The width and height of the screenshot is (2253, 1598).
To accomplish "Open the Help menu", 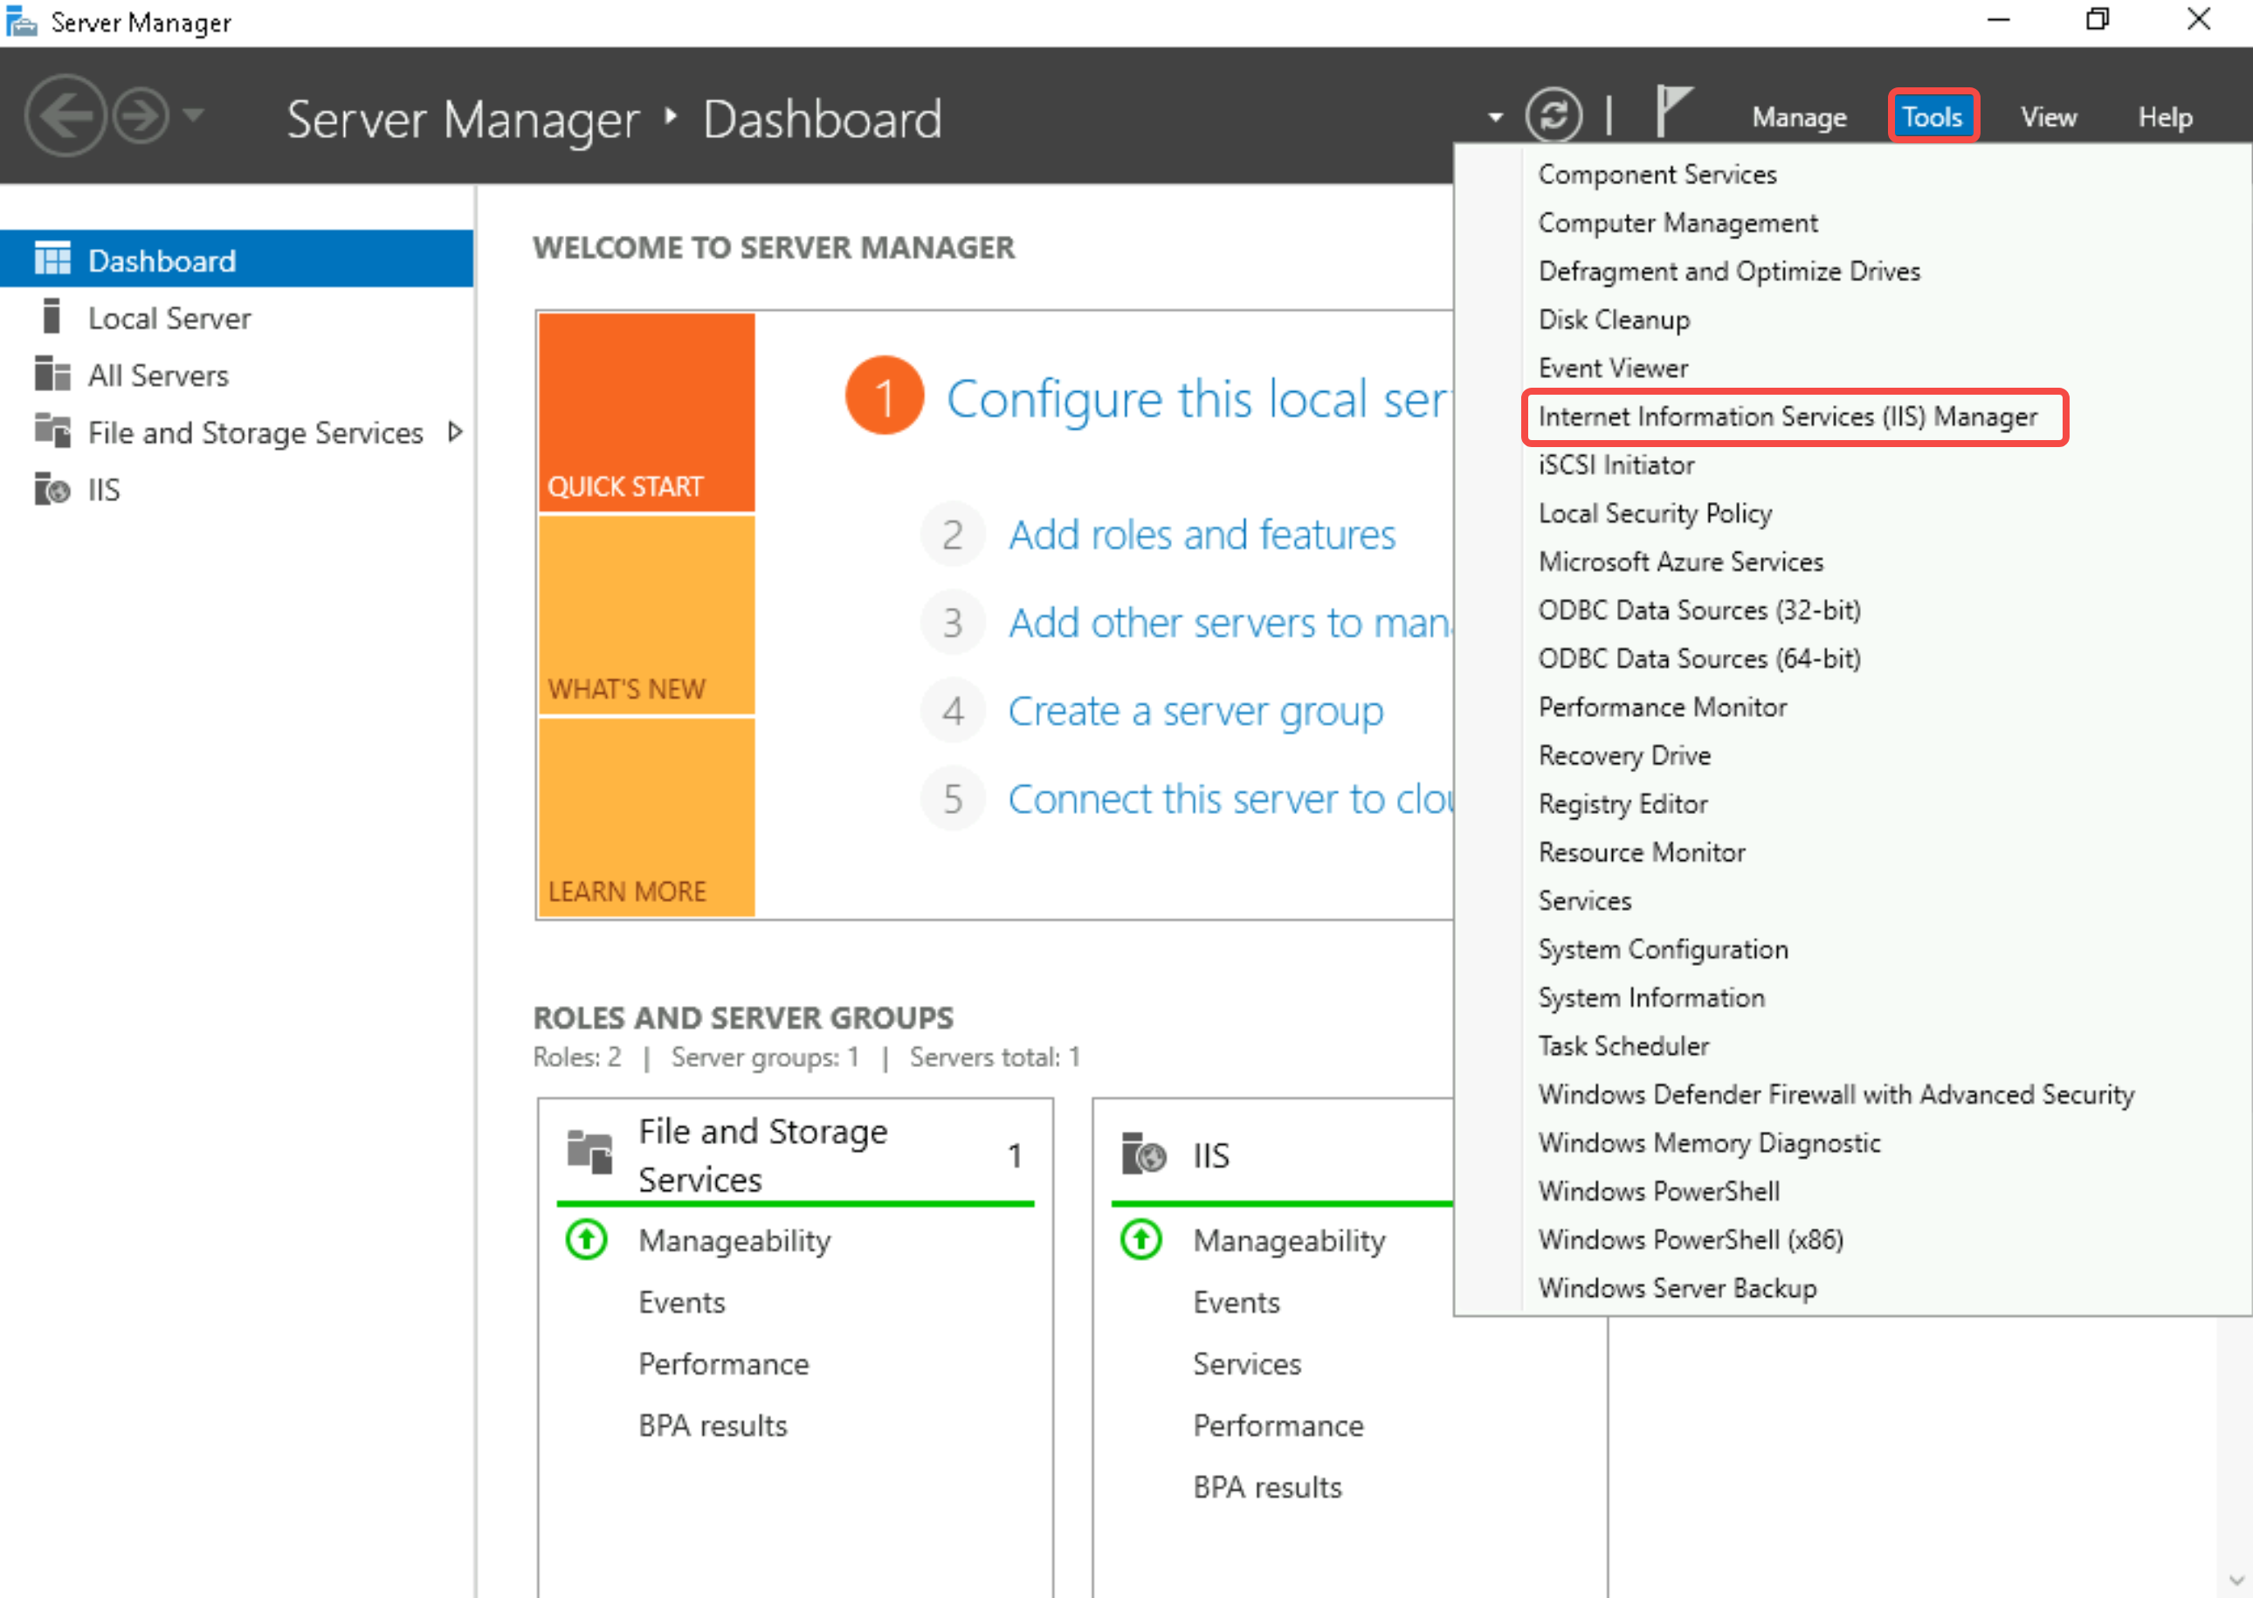I will [x=2165, y=117].
